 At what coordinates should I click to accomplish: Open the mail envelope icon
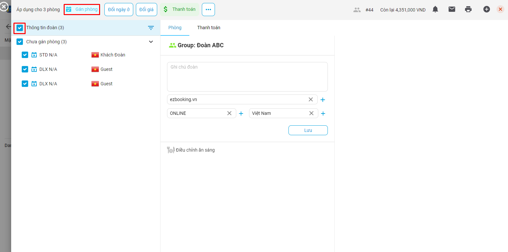tap(452, 10)
